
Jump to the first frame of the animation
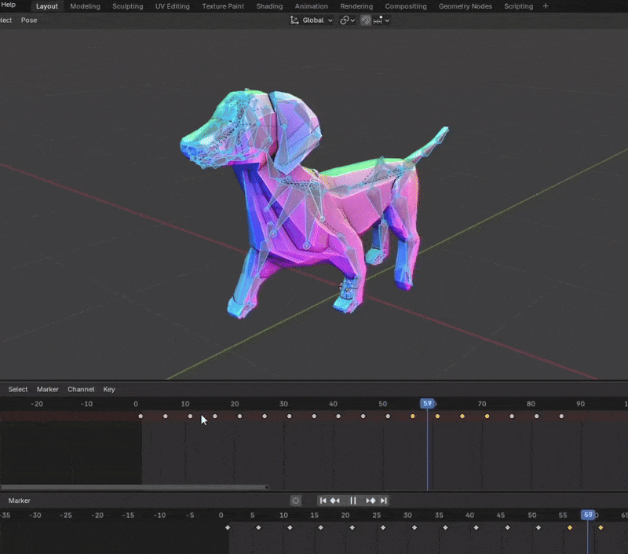[323, 501]
